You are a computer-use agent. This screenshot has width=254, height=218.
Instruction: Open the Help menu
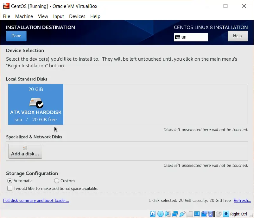point(95,16)
